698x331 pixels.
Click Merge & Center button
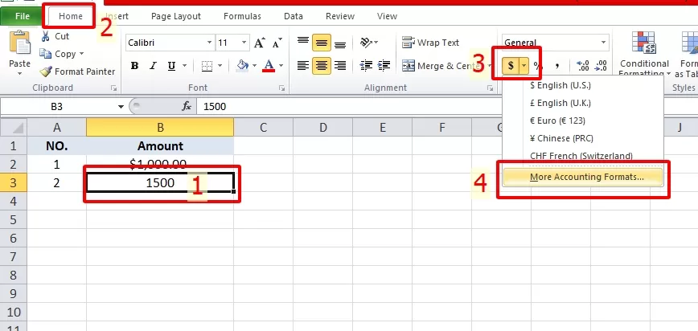pos(441,66)
